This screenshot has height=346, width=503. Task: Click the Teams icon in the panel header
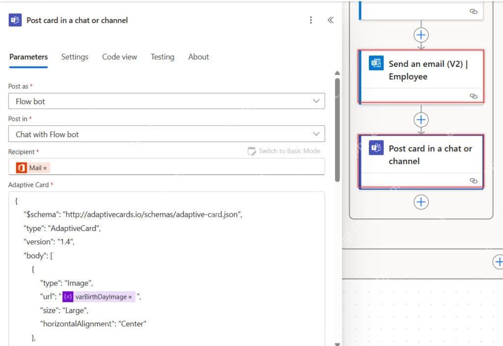click(15, 20)
